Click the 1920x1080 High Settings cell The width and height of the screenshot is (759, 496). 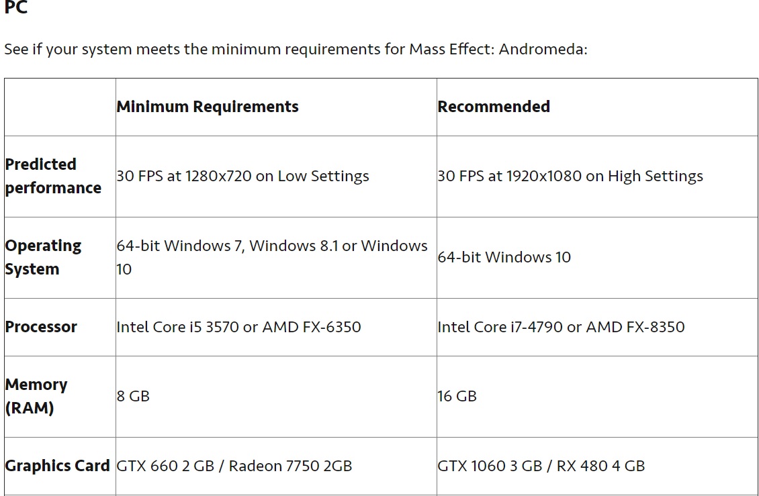tap(570, 176)
